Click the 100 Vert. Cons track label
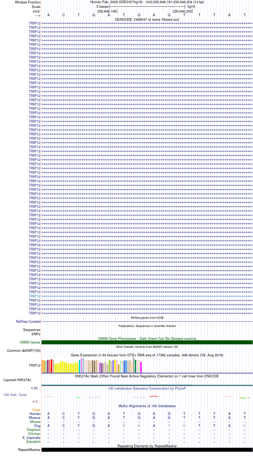 (x=15, y=395)
